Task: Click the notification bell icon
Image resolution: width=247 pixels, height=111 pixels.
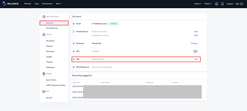Action: point(222,4)
